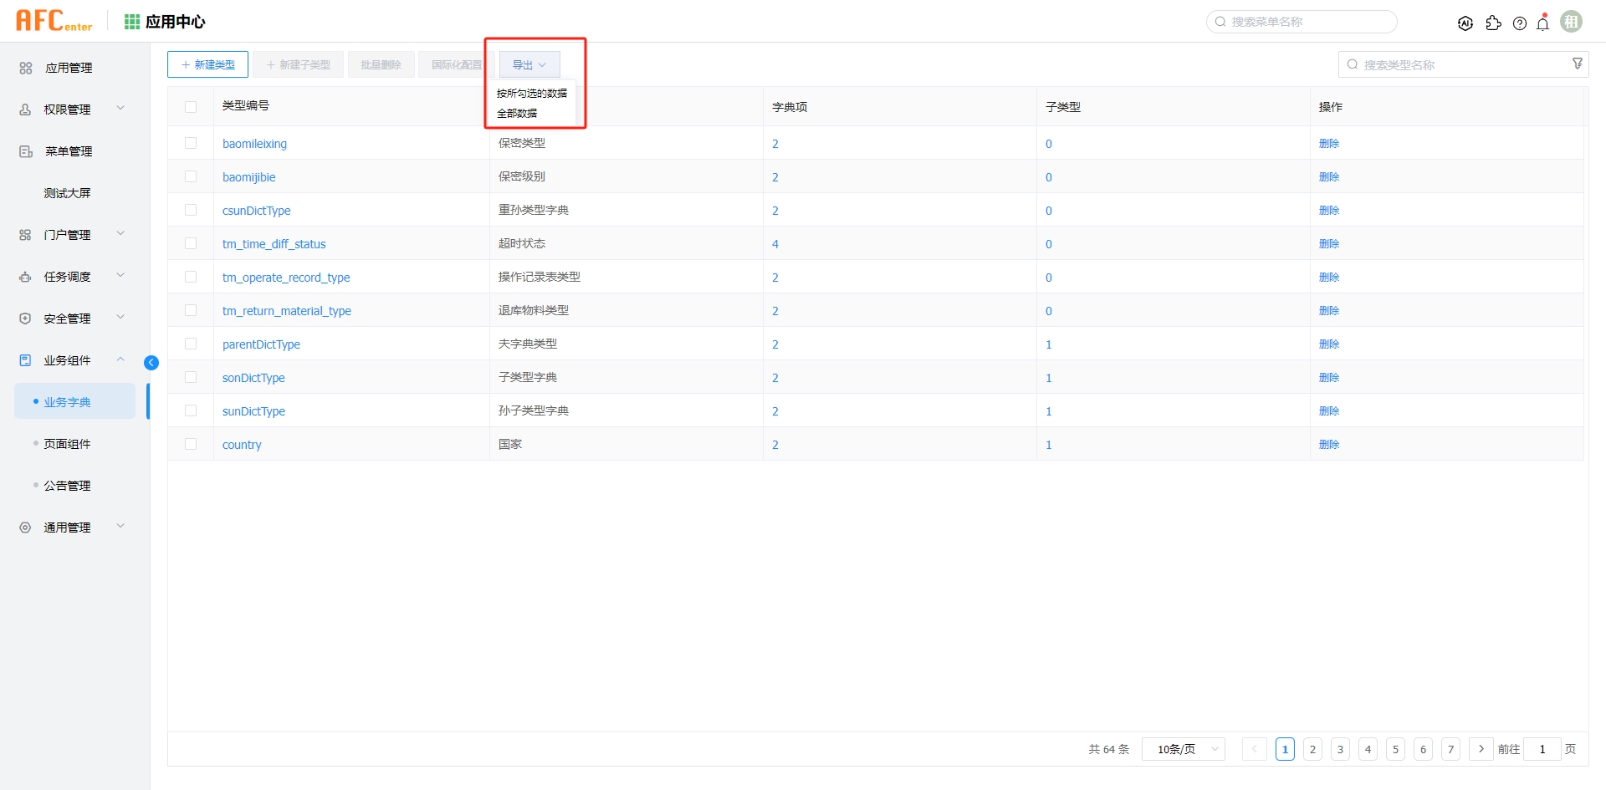Click the green user avatar
Viewport: 1606px width, 790px height.
1572,22
